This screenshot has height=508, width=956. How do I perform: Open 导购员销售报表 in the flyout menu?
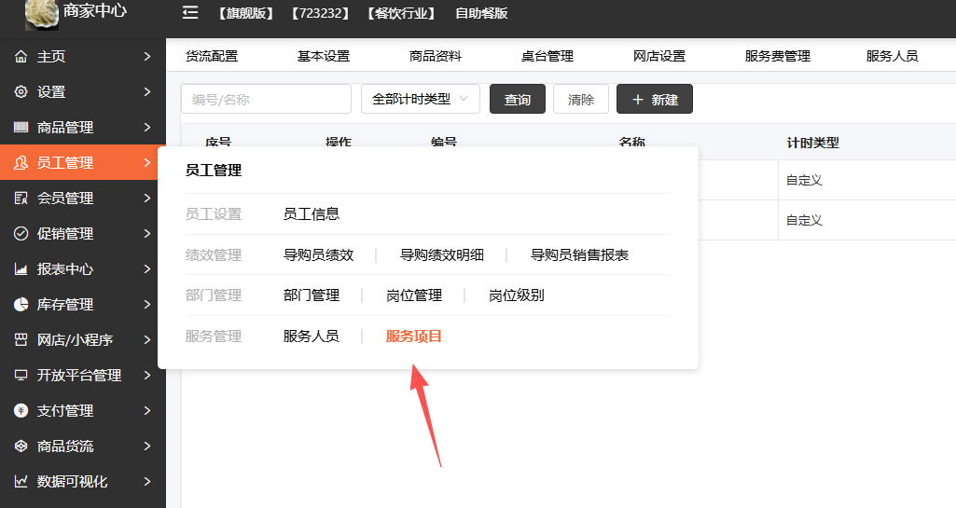[x=579, y=255]
